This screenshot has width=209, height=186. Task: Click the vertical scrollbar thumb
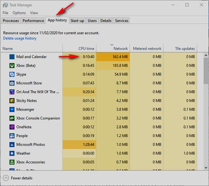206,71
